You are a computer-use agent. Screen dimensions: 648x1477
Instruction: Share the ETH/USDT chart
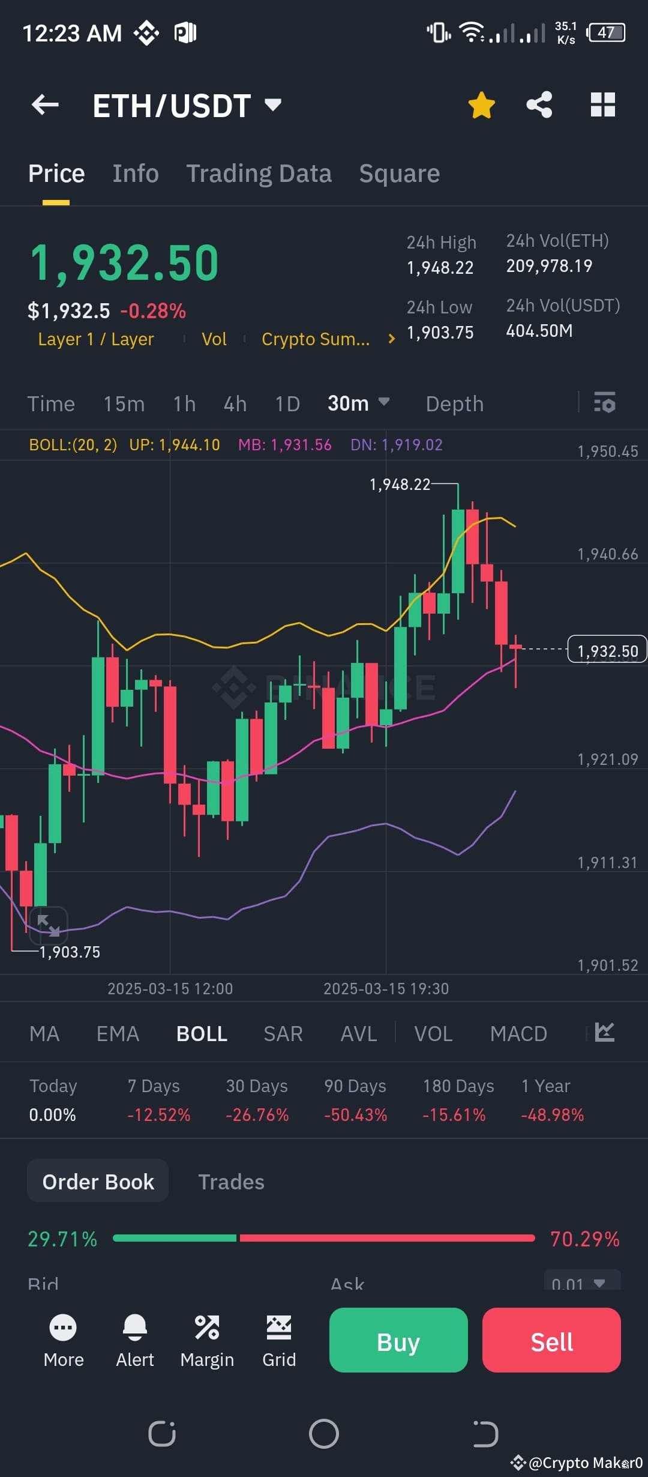click(x=538, y=104)
